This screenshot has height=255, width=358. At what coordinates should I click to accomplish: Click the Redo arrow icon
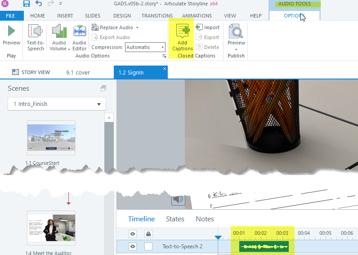[51, 4]
